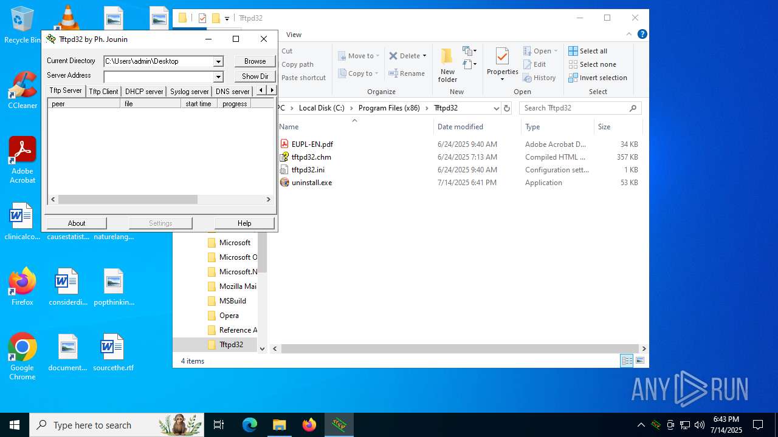Open Microsoft Edge from taskbar

pyautogui.click(x=250, y=425)
